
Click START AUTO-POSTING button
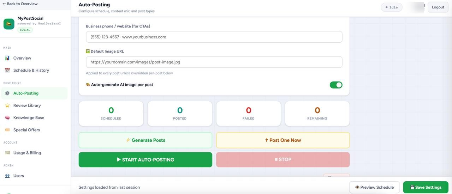pos(145,159)
